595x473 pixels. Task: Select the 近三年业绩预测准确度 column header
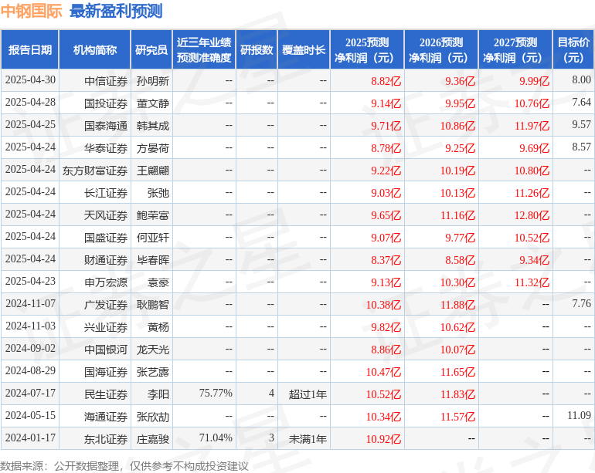[x=204, y=49]
